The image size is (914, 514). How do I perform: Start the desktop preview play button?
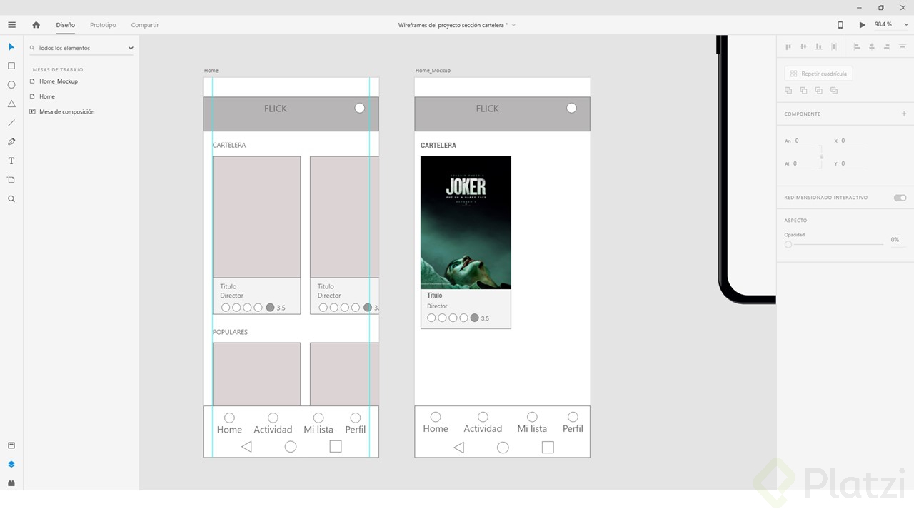click(x=863, y=25)
